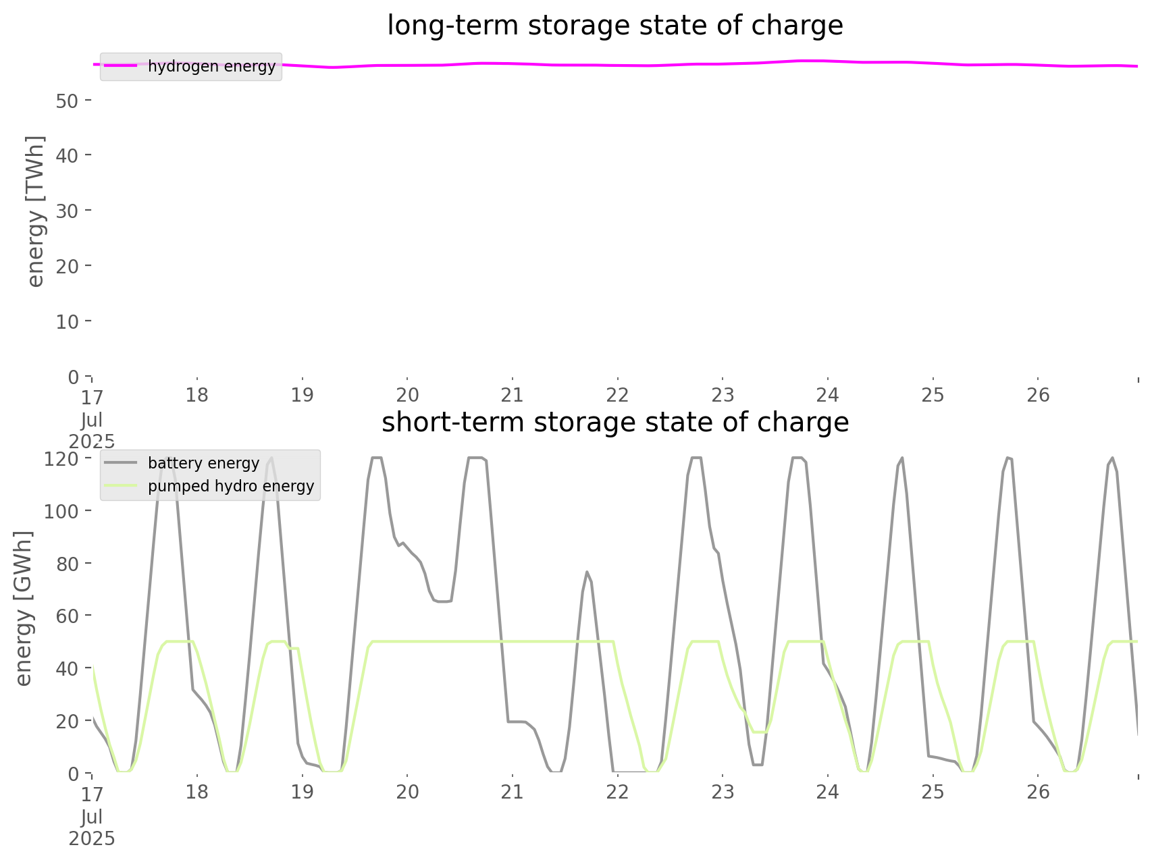This screenshot has height=862, width=1152.
Task: Click the 'energy [GWh]' y-axis label
Action: pyautogui.click(x=24, y=609)
